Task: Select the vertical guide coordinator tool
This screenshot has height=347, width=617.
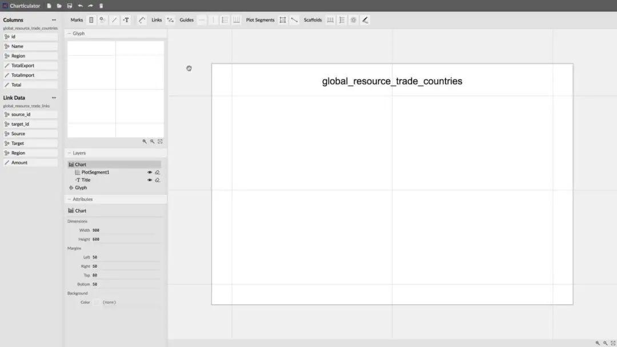Action: 237,20
